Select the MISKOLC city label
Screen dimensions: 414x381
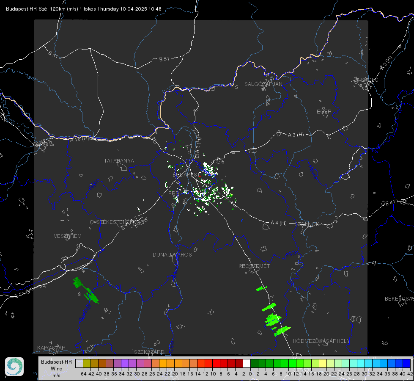[x=367, y=80]
